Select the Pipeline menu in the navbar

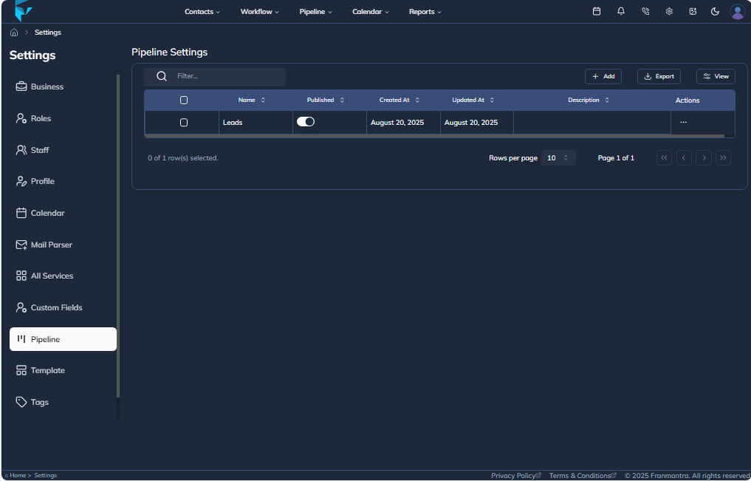click(315, 11)
